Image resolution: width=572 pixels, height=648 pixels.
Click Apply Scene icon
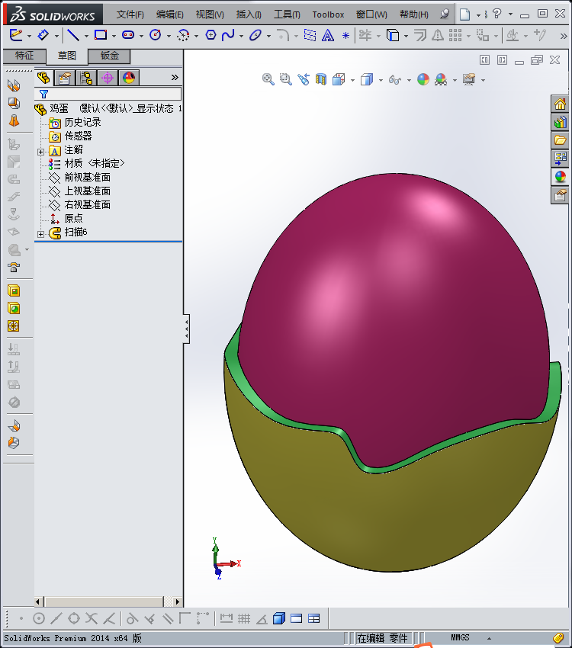[441, 79]
